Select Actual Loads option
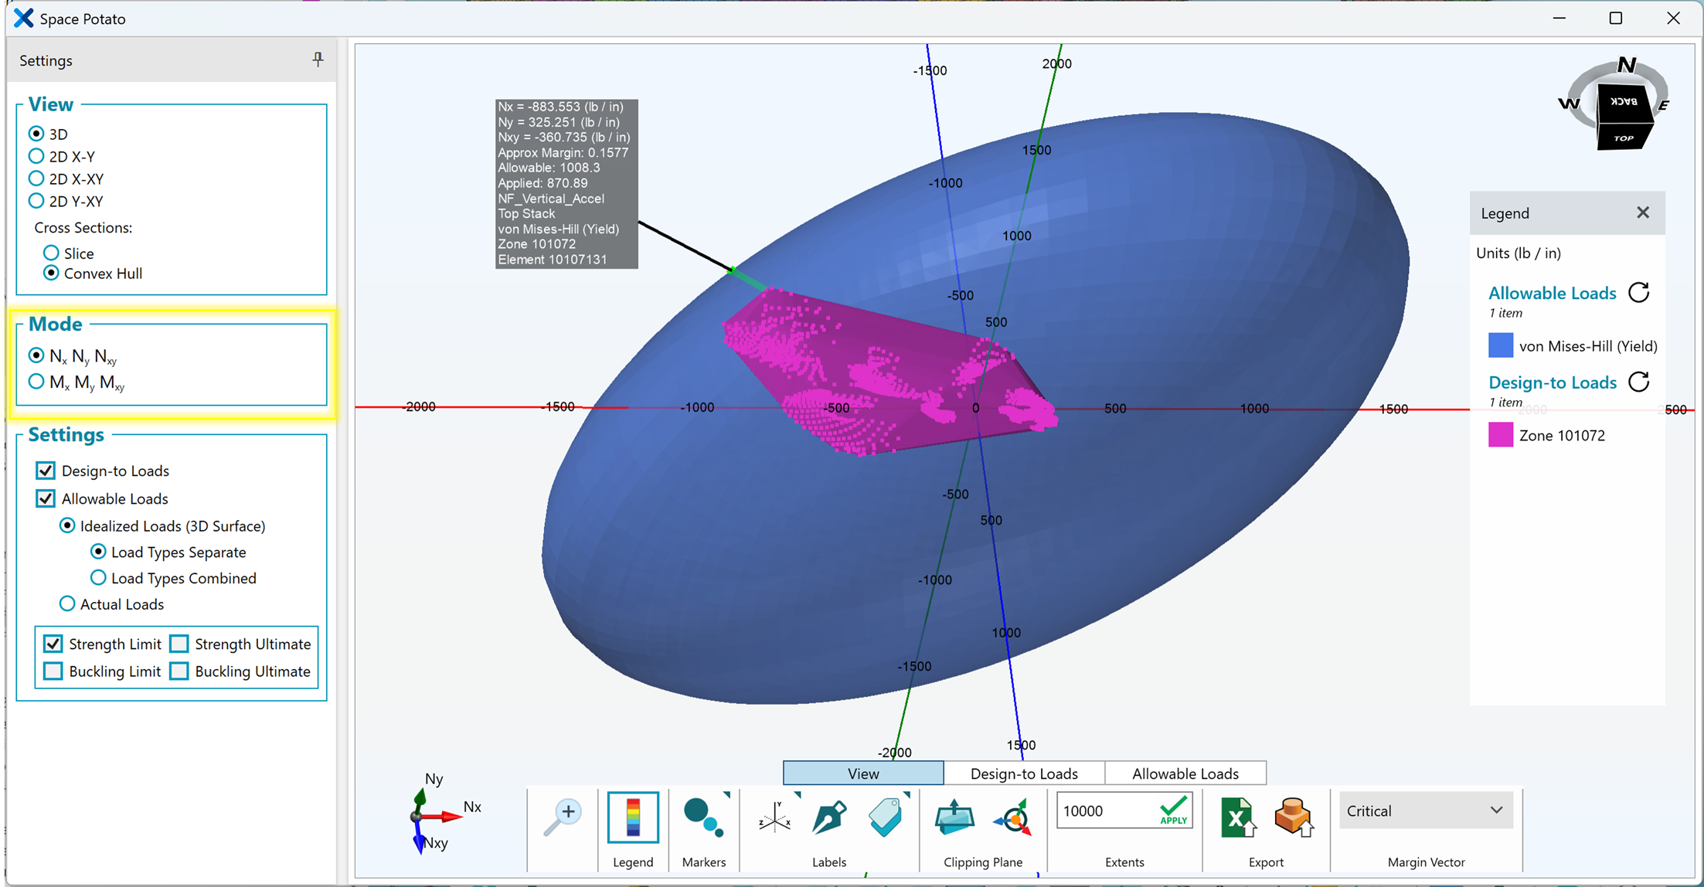Viewport: 1704px width, 887px height. point(67,603)
